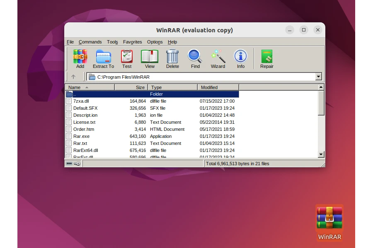Expand the address path dropdown

(318, 77)
